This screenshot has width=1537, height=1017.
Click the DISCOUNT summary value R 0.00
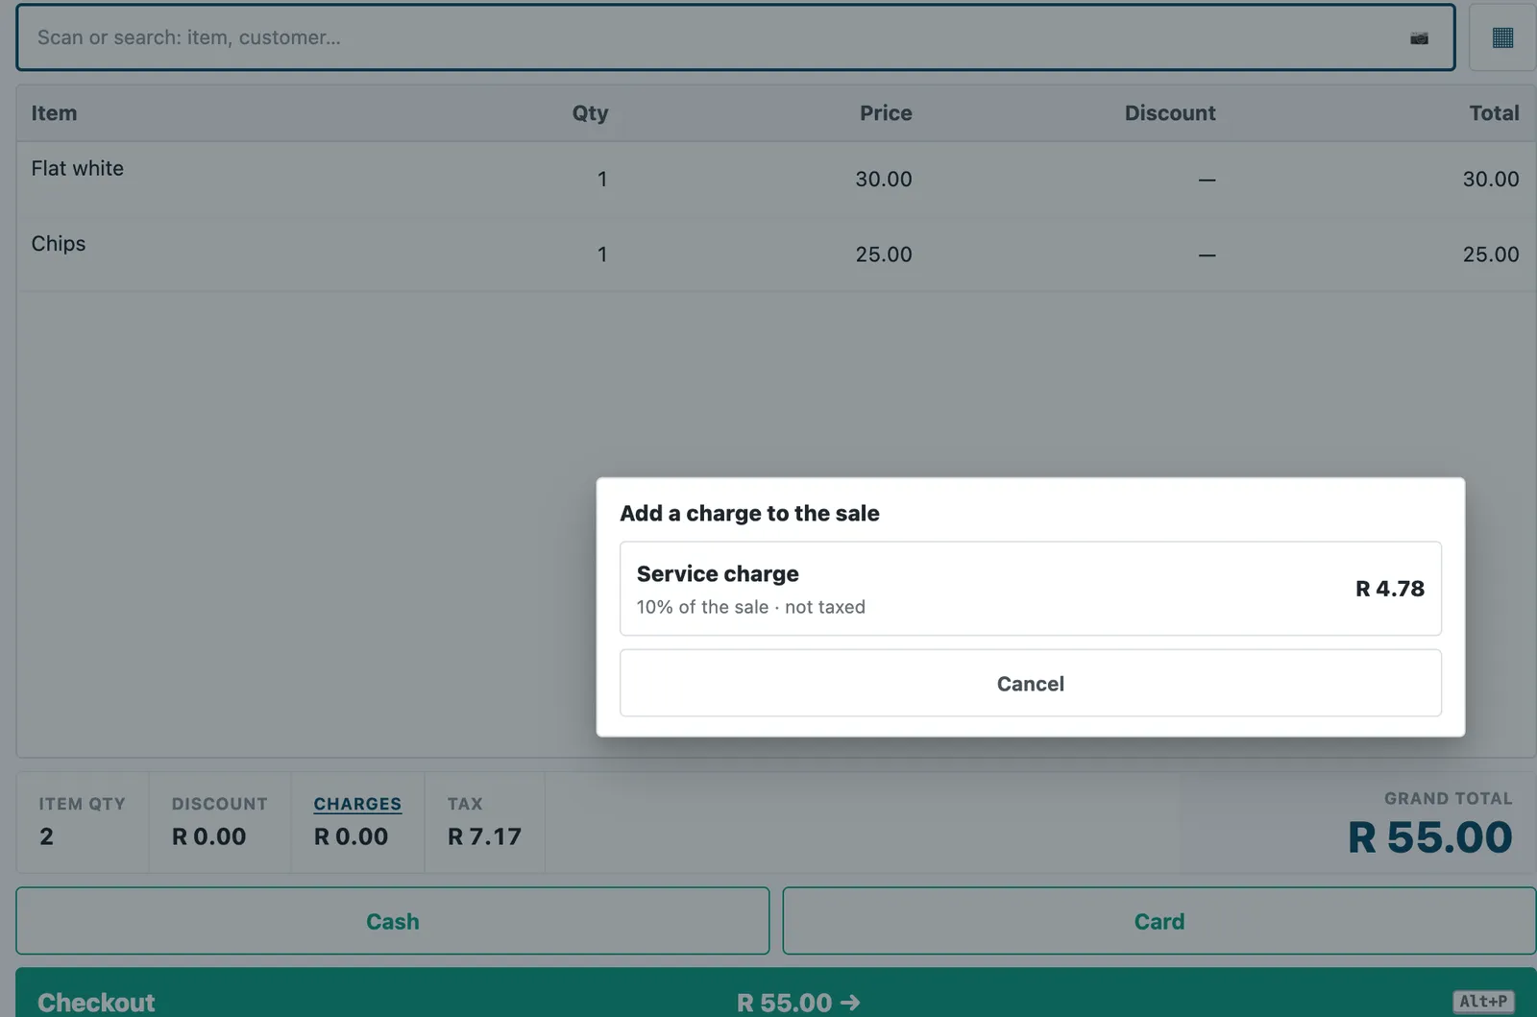pos(208,836)
